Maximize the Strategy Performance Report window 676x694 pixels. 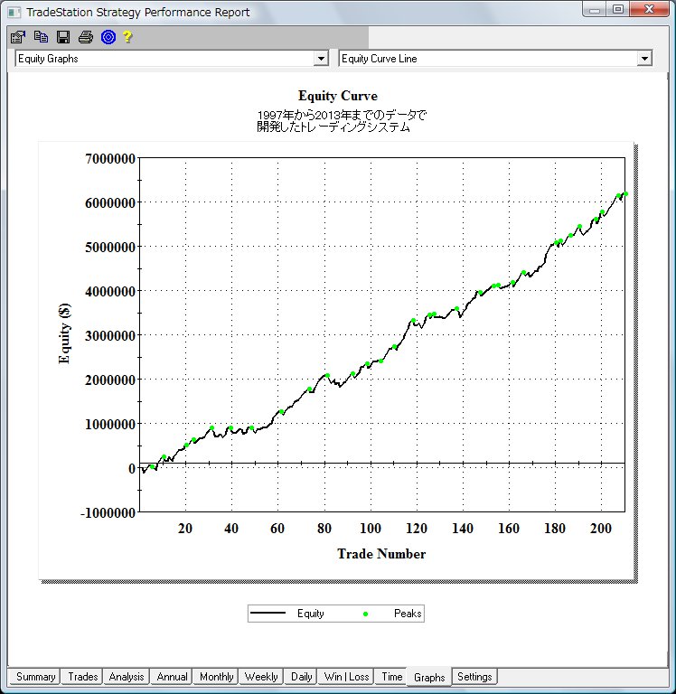click(618, 10)
